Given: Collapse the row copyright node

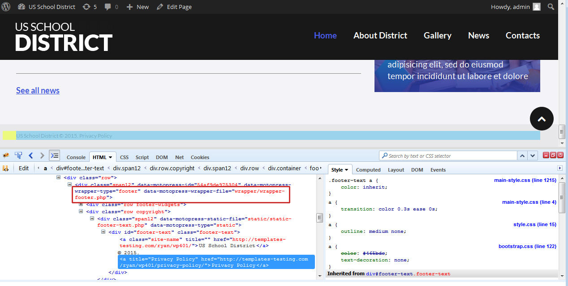Looking at the screenshot, I should (x=81, y=211).
